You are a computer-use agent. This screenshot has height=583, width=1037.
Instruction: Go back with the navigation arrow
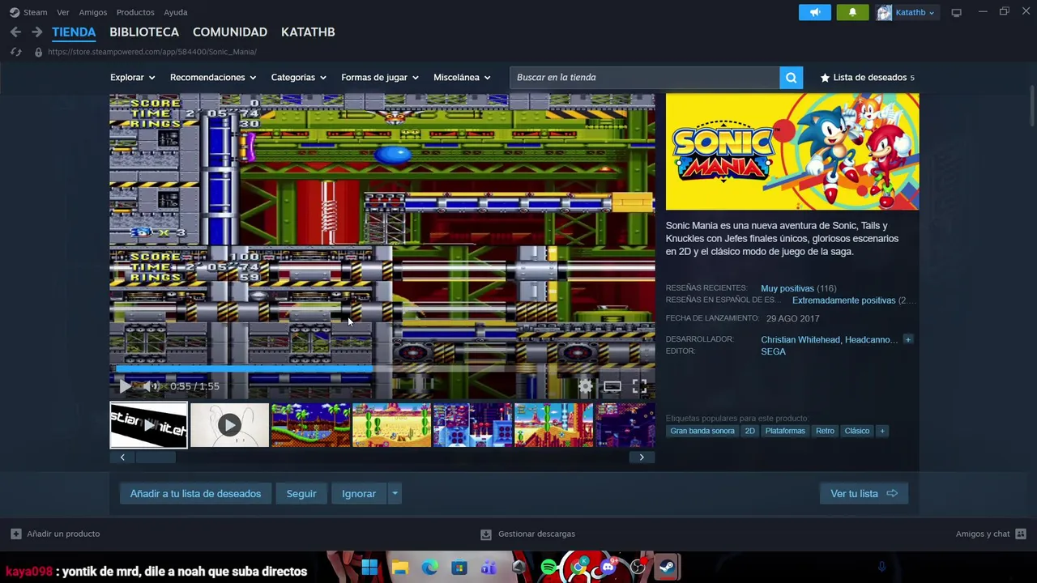(15, 32)
